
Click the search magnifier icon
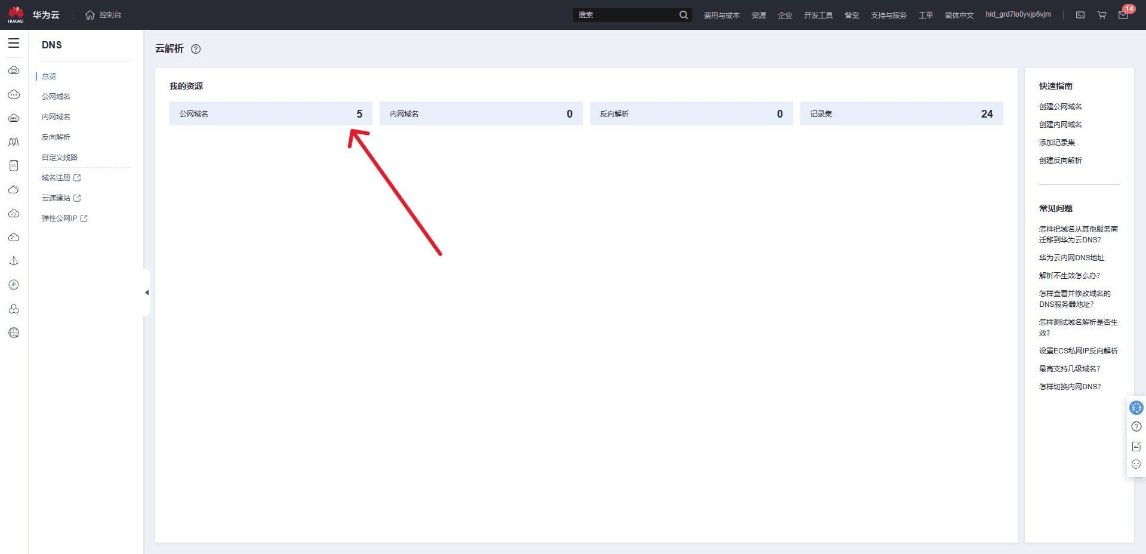pos(683,15)
